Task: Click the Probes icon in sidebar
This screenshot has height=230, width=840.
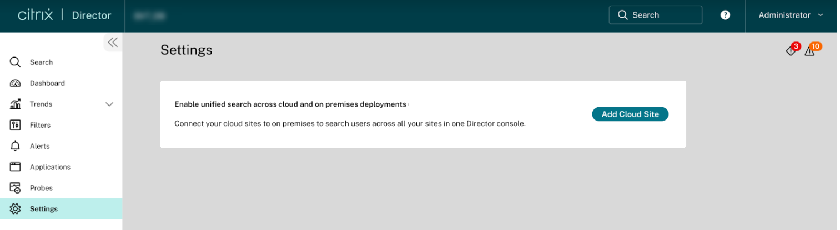Action: click(x=15, y=188)
